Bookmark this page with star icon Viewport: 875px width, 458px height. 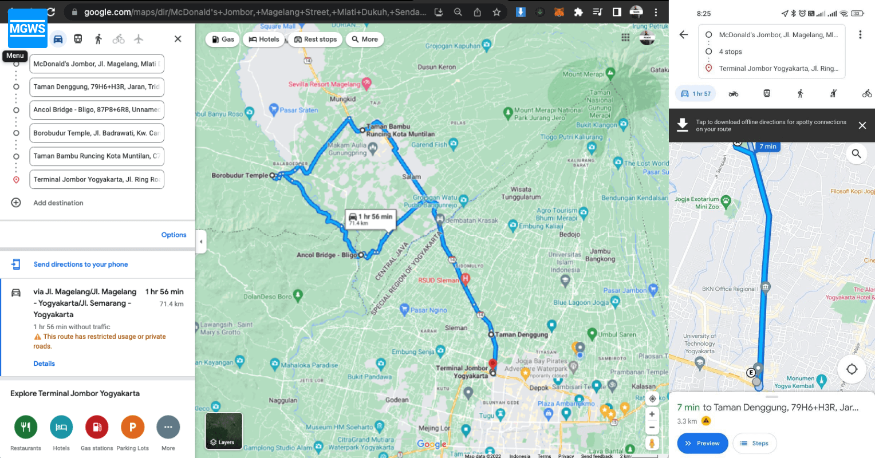[x=496, y=12]
